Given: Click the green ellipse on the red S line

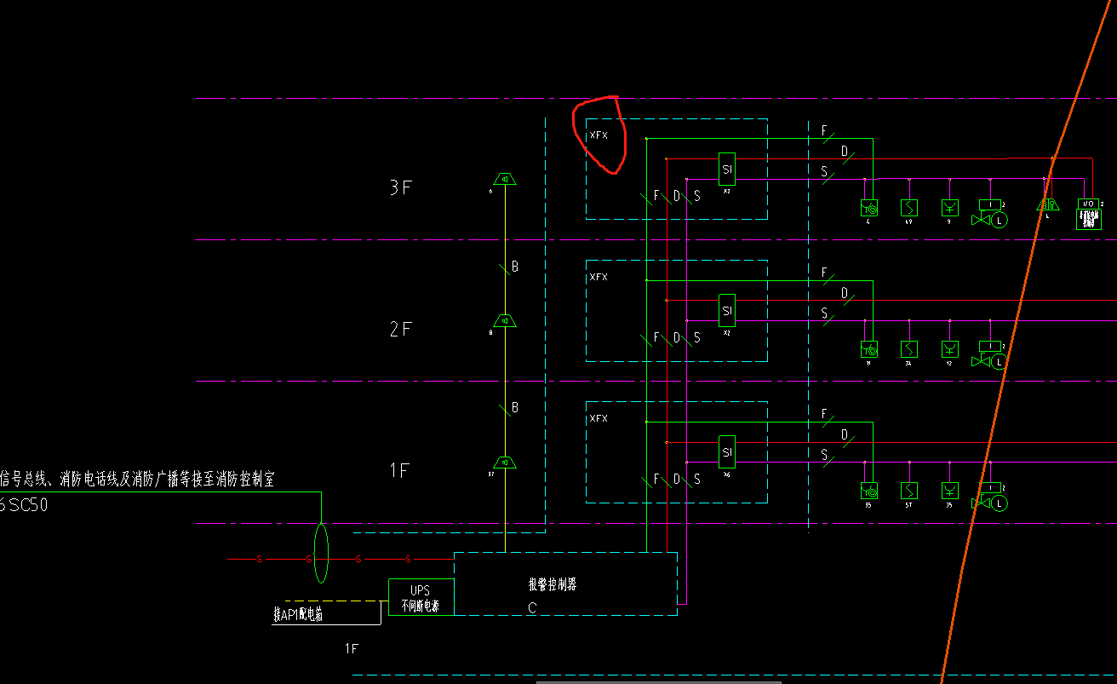Looking at the screenshot, I should (x=321, y=553).
